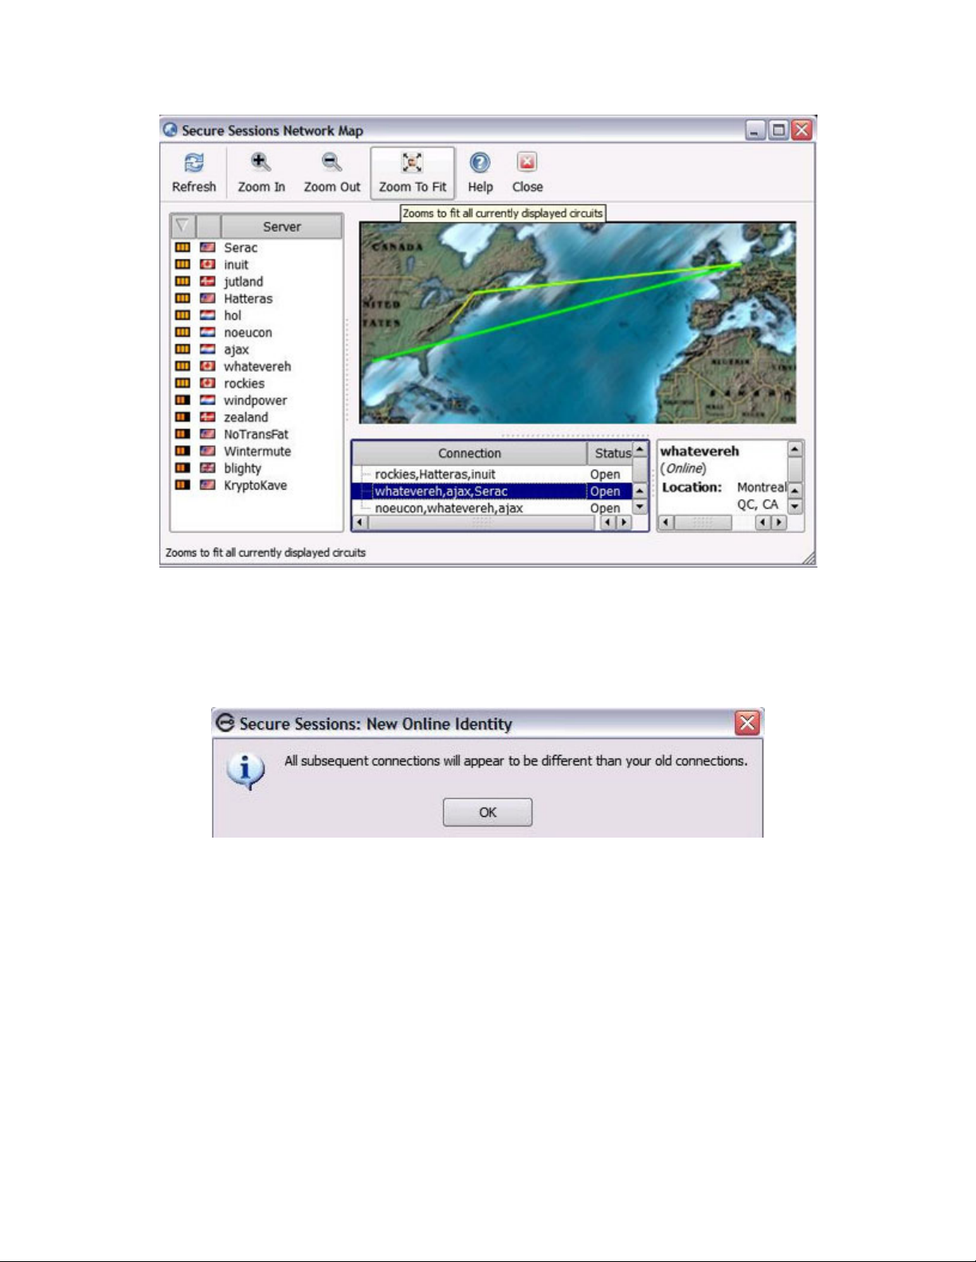This screenshot has width=976, height=1262.
Task: Select the Wintermute server in the list
Action: click(257, 451)
